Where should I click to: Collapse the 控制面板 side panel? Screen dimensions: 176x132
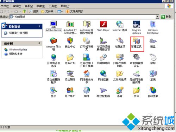[39, 26]
